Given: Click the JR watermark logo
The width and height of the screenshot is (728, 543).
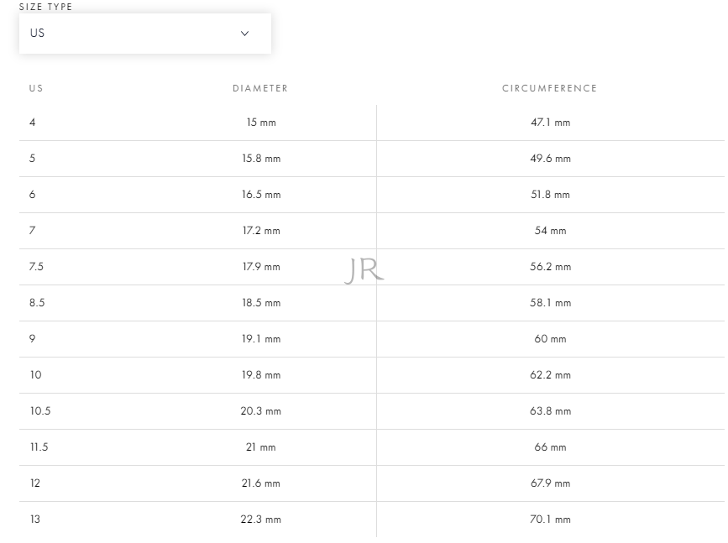Looking at the screenshot, I should tap(364, 270).
